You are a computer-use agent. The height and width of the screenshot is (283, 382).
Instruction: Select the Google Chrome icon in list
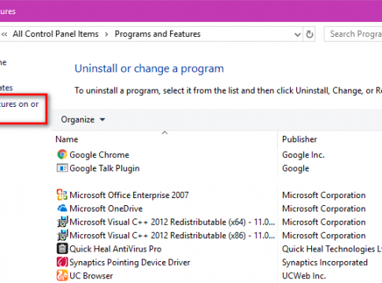click(x=62, y=154)
